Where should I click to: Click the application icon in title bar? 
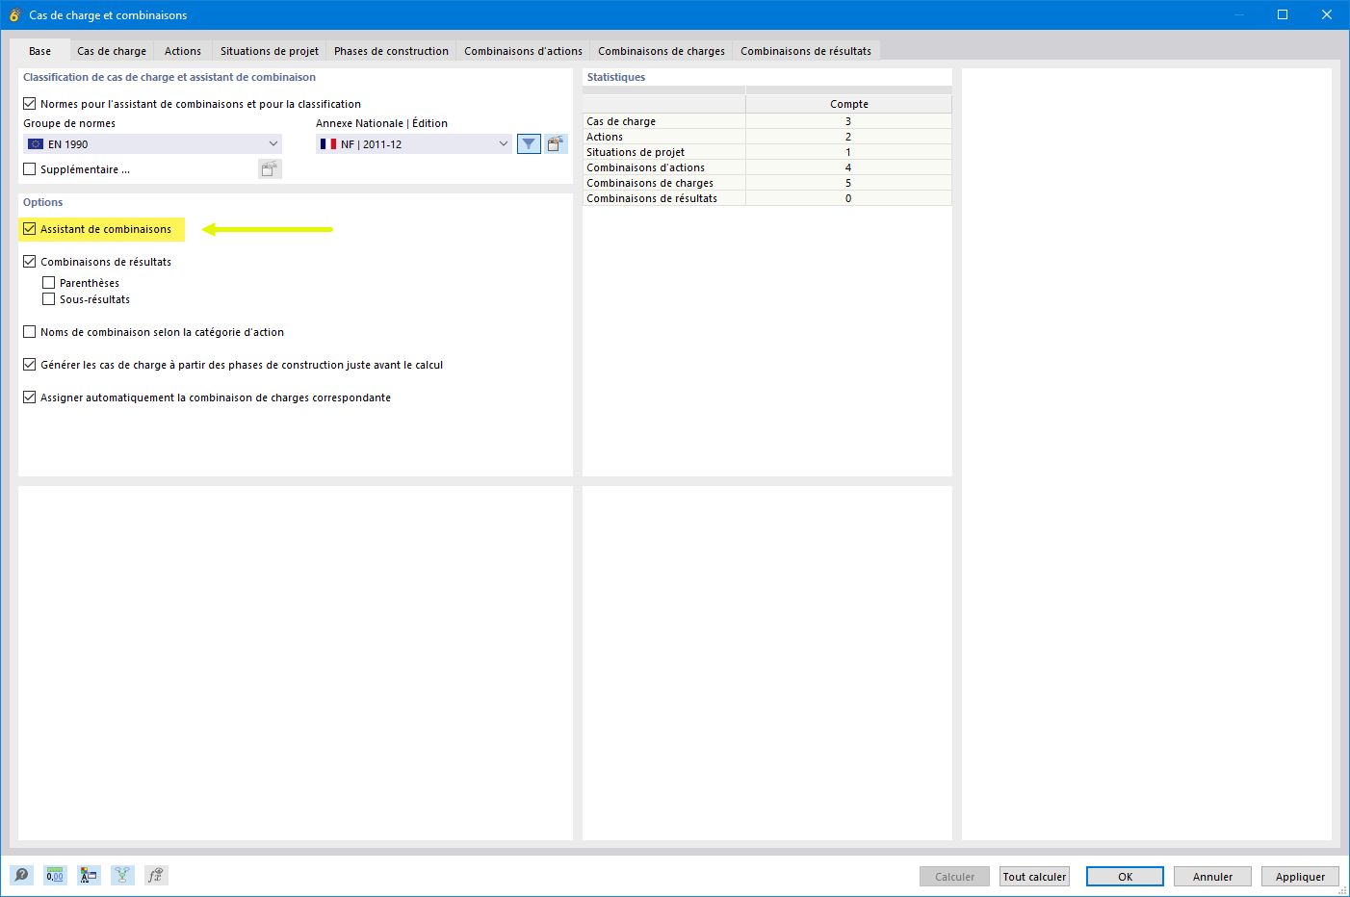coord(14,14)
